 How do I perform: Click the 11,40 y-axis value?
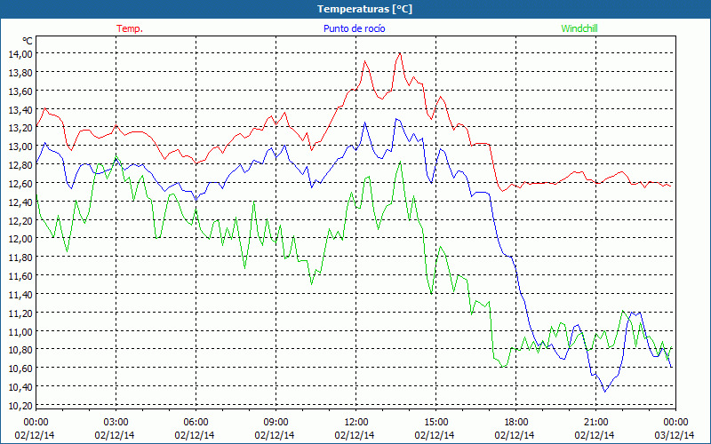click(20, 295)
